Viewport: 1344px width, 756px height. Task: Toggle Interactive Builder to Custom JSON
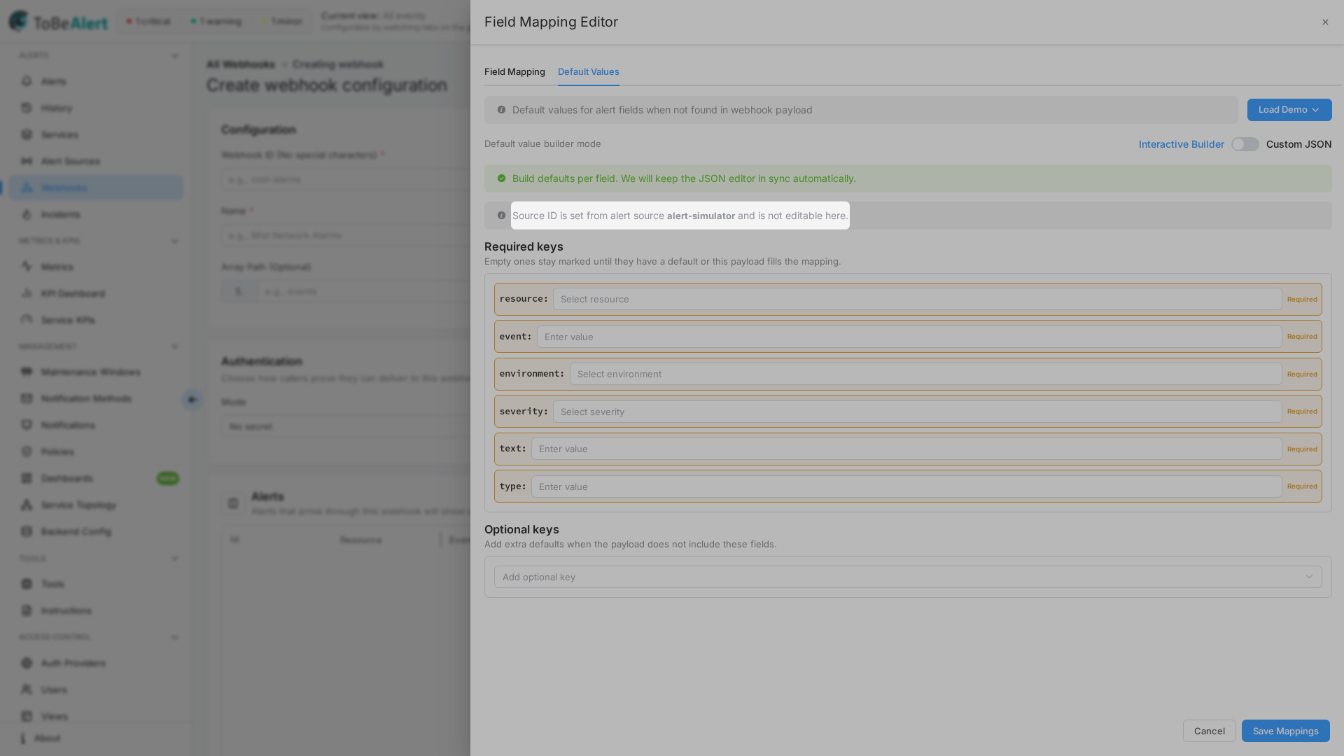click(1245, 144)
